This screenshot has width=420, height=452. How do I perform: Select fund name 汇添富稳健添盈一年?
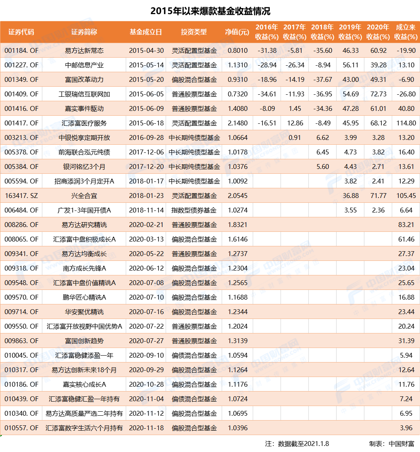[x=84, y=355]
